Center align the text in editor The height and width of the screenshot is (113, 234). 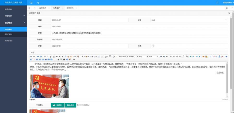[x=174, y=56]
